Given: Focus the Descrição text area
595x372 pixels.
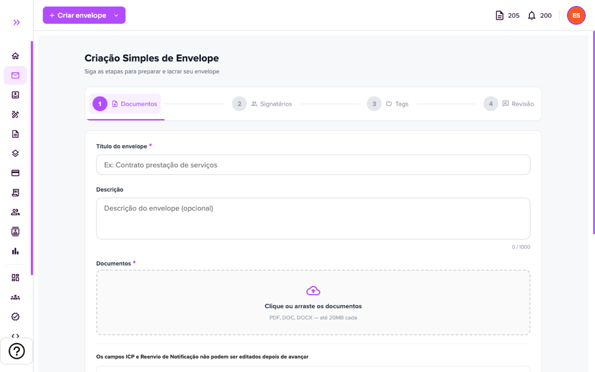Looking at the screenshot, I should [313, 219].
